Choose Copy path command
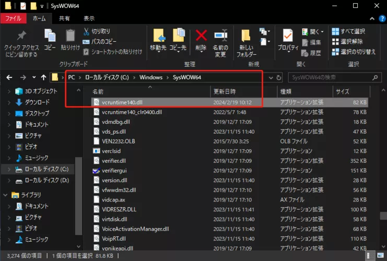The height and width of the screenshot is (261, 387). click(99, 41)
